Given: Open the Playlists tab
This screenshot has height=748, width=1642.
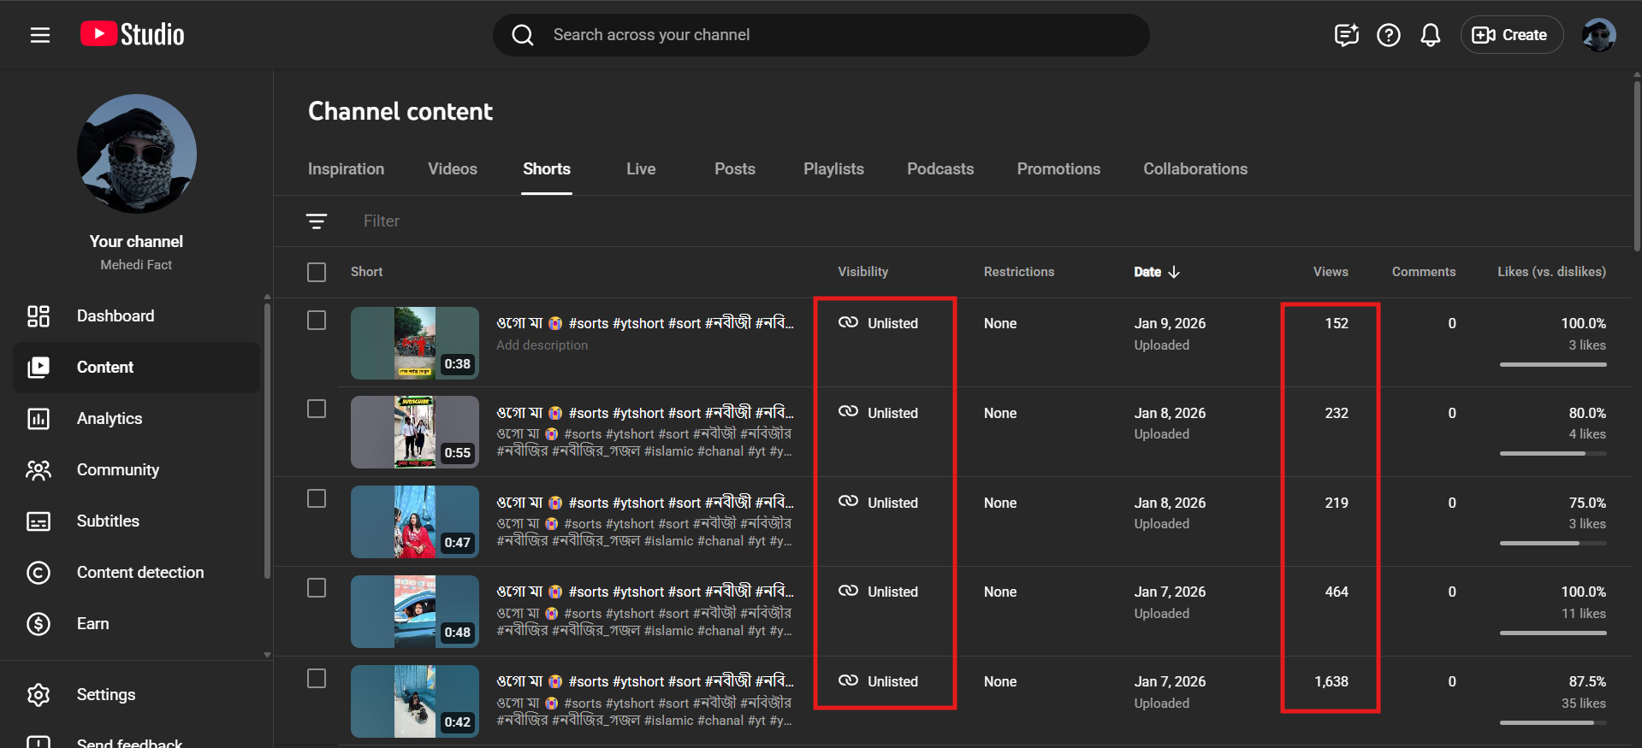Looking at the screenshot, I should coord(833,169).
